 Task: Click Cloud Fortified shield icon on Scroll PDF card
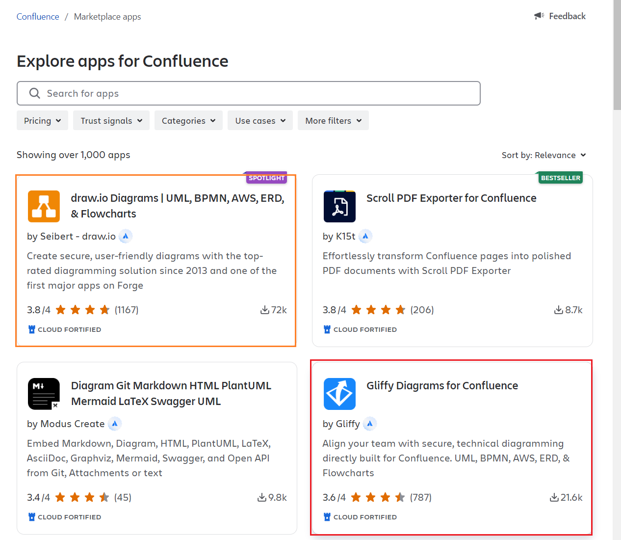(x=327, y=329)
